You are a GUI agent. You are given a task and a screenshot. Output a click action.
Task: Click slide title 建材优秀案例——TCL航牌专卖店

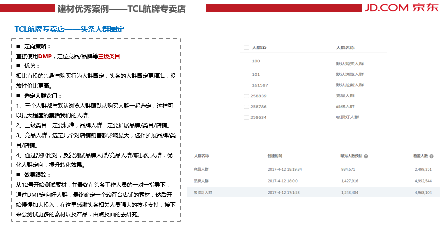[x=121, y=9]
